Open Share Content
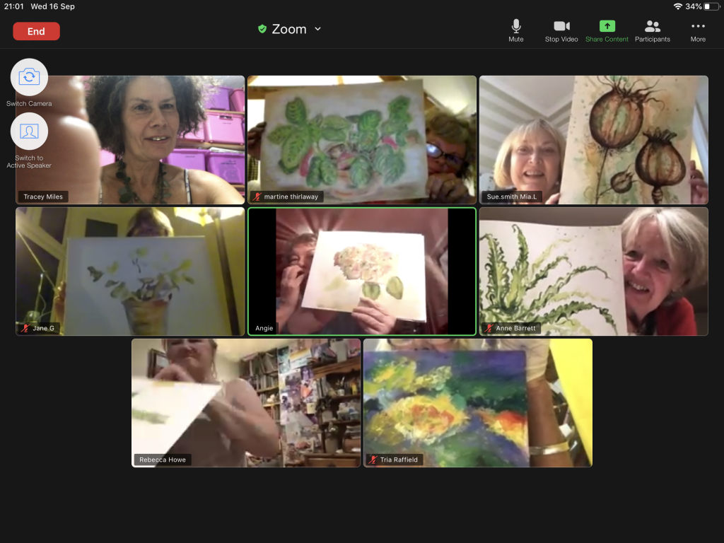Image resolution: width=724 pixels, height=543 pixels. click(x=607, y=31)
